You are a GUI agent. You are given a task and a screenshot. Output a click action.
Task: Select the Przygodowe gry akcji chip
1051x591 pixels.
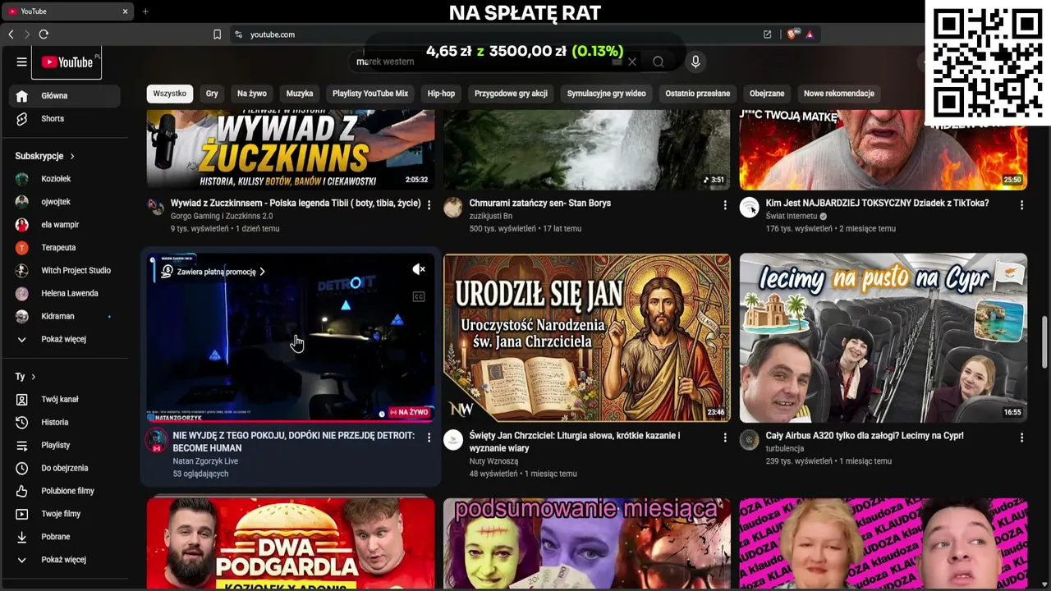[x=511, y=94]
